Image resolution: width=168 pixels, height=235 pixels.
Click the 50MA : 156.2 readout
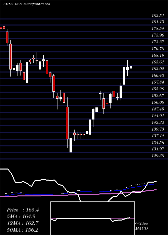pos(23,230)
